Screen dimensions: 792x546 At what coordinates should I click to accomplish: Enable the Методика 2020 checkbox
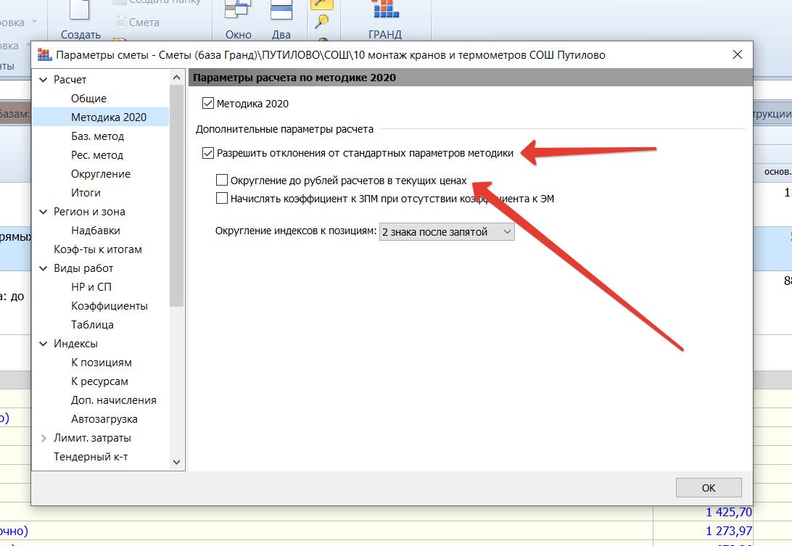(x=207, y=104)
